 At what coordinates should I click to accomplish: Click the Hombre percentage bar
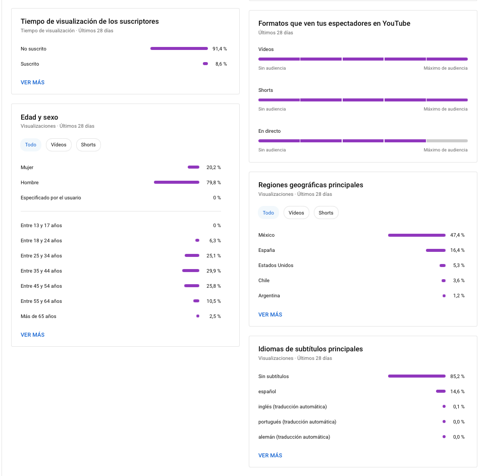(177, 182)
